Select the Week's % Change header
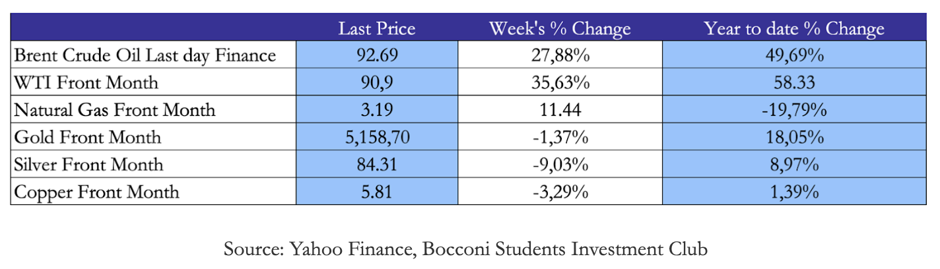The height and width of the screenshot is (269, 940). pyautogui.click(x=559, y=28)
